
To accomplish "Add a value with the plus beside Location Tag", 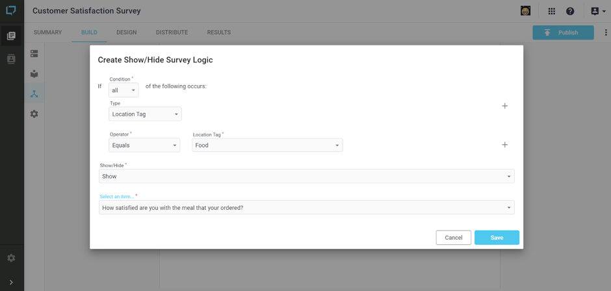I will (504, 145).
